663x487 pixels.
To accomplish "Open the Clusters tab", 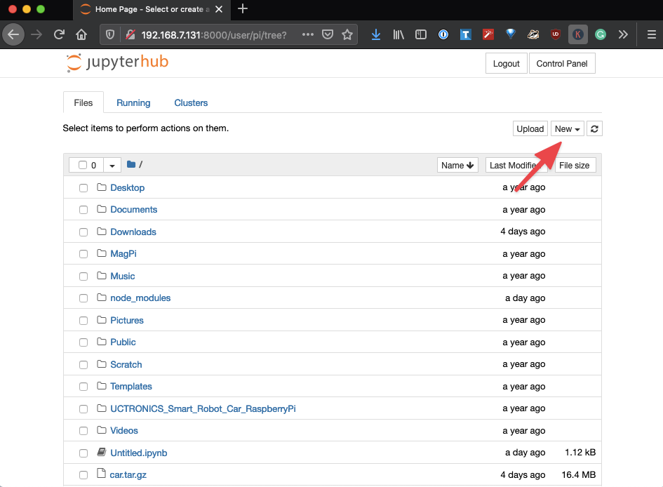I will 191,102.
